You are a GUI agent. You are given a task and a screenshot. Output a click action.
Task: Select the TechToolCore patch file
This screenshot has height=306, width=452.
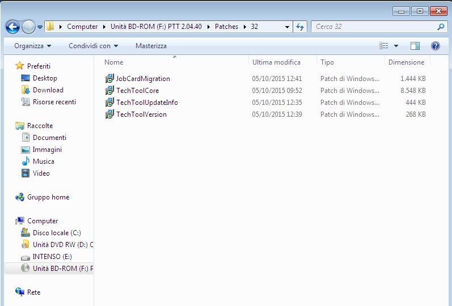coord(132,91)
